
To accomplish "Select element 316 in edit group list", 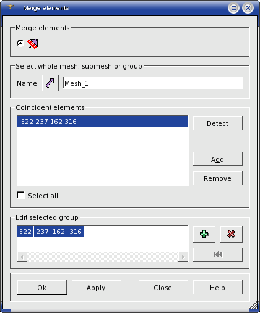I will (76, 232).
